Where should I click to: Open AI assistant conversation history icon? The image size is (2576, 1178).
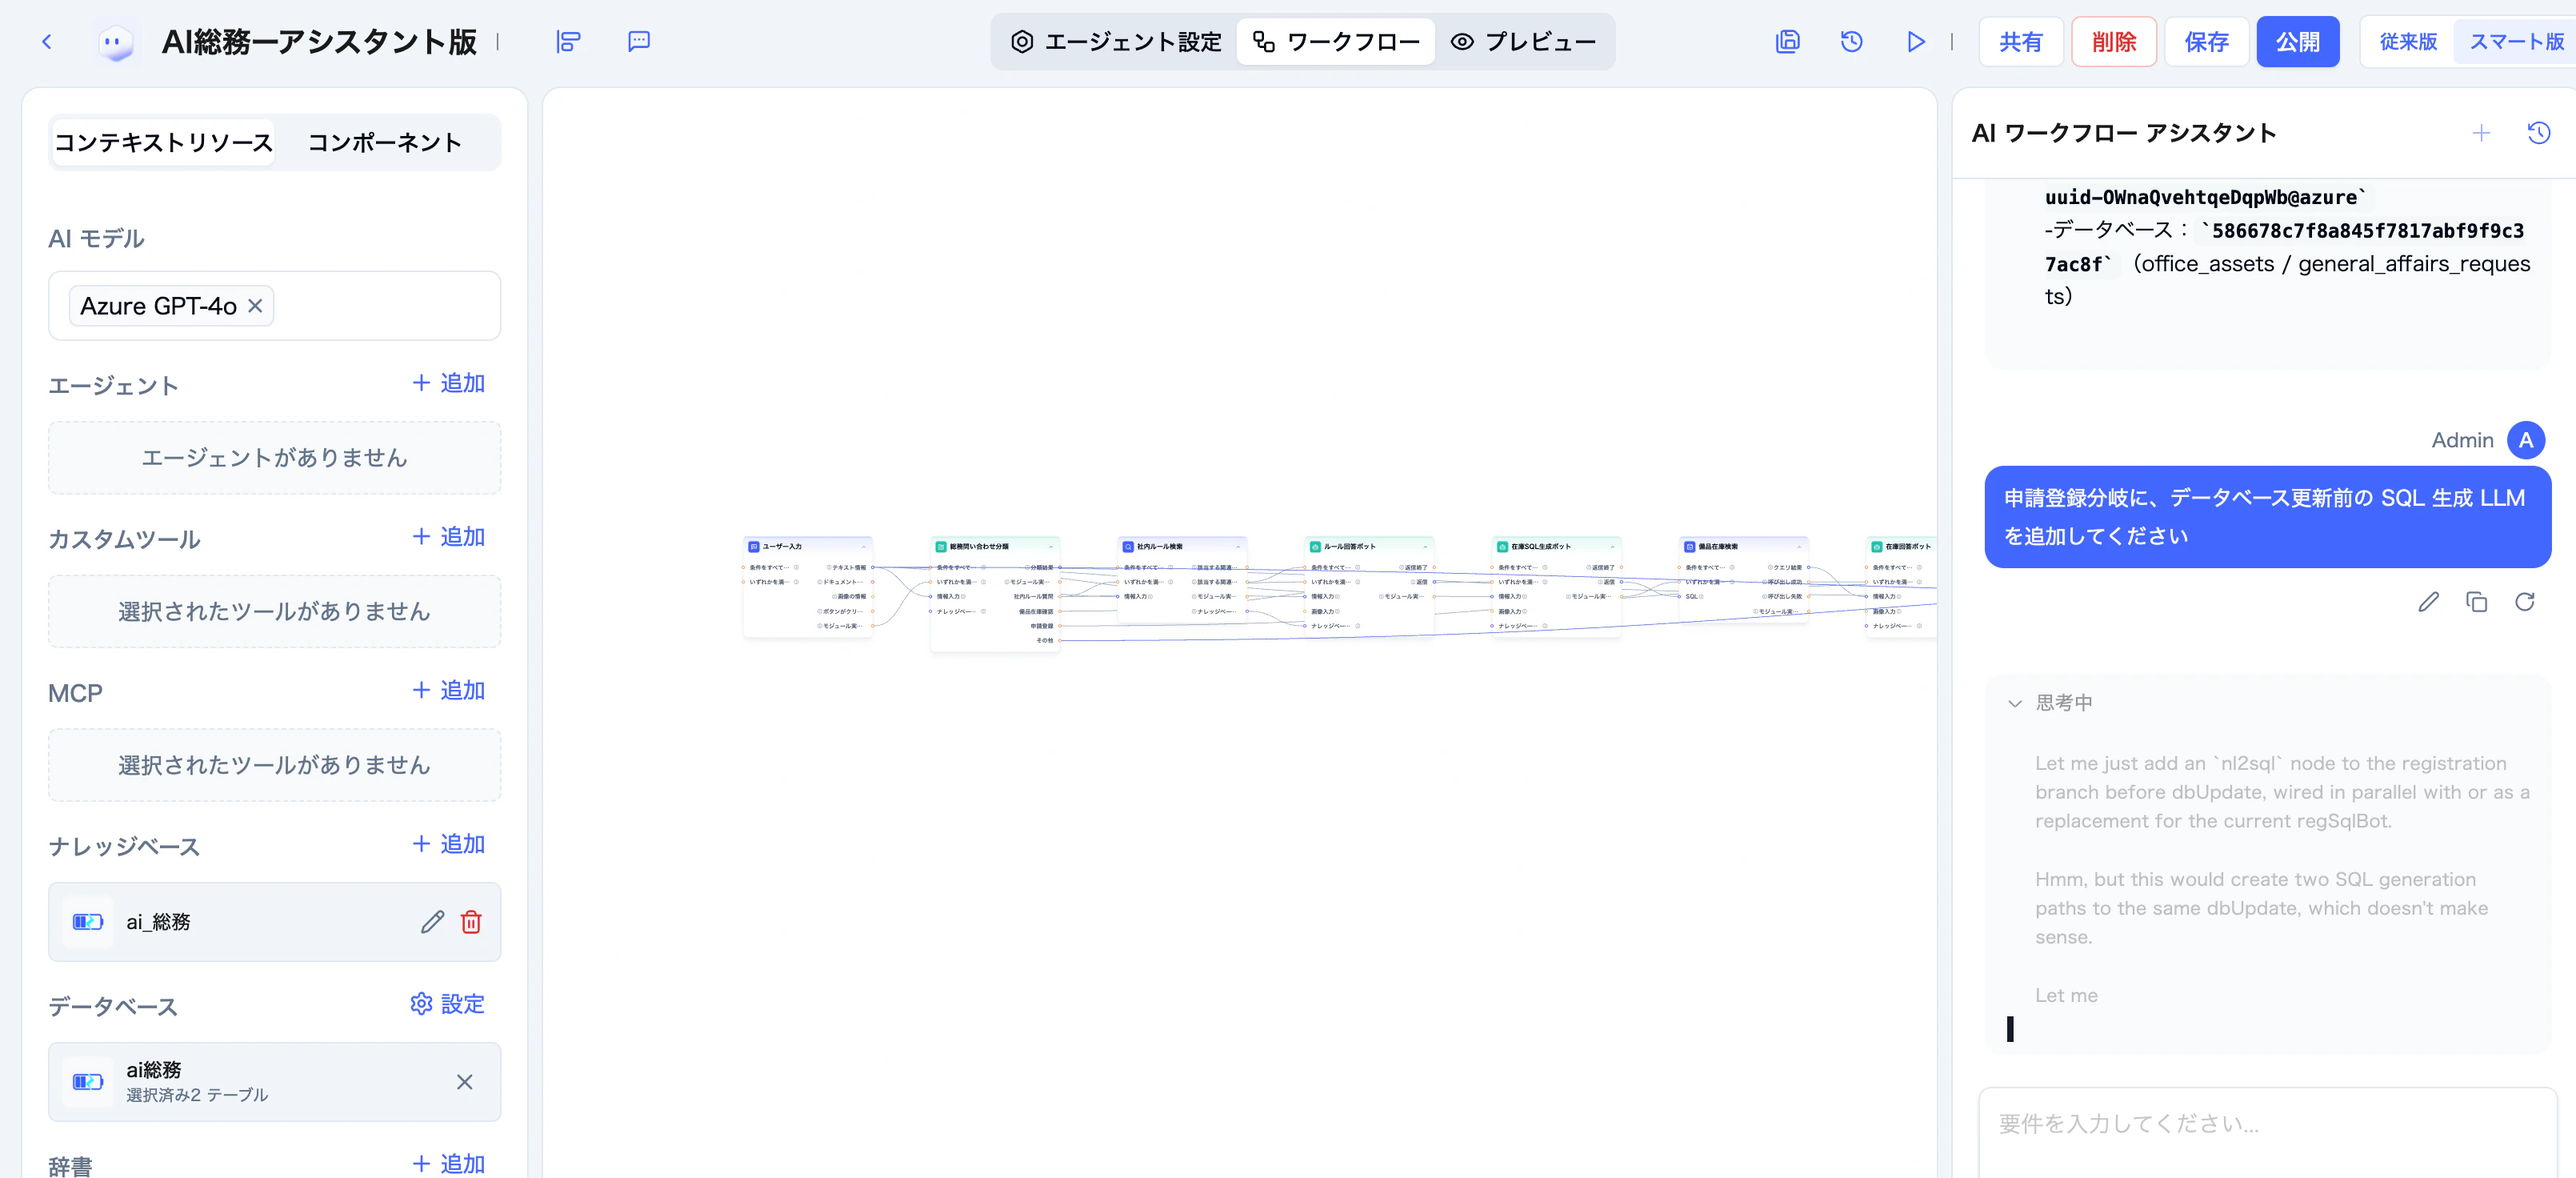[2538, 133]
